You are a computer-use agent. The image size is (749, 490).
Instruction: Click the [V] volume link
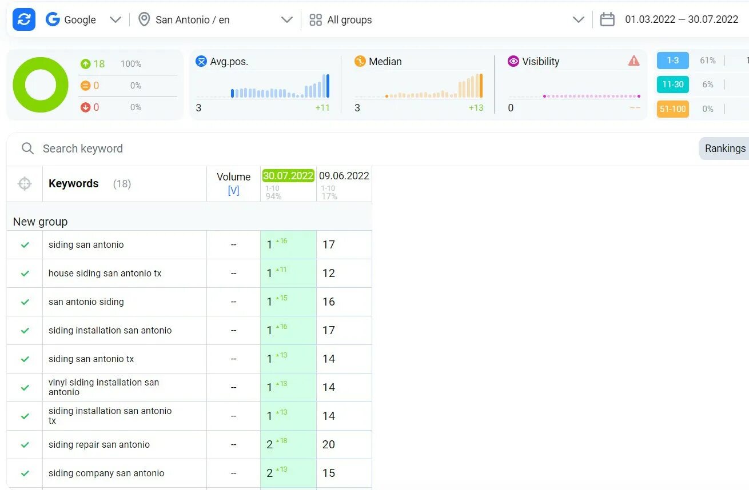pos(233,191)
